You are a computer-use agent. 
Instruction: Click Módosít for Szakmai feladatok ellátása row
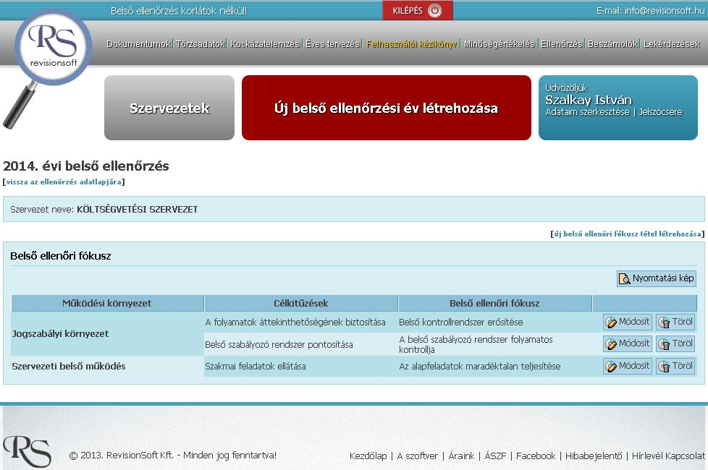coord(628,366)
